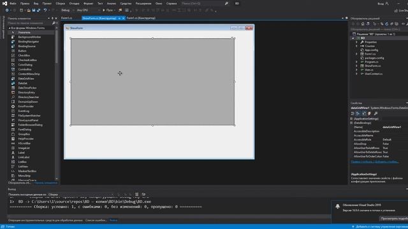
Task: Click the search magnifier in toolbox search
Action: click(x=54, y=23)
